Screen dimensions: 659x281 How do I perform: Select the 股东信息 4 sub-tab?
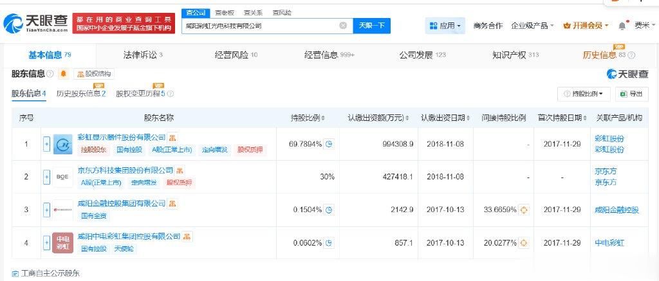(28, 93)
